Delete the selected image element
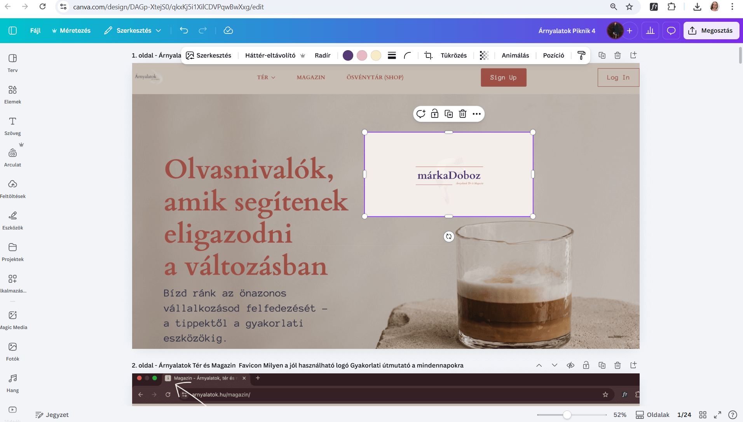 (x=462, y=114)
